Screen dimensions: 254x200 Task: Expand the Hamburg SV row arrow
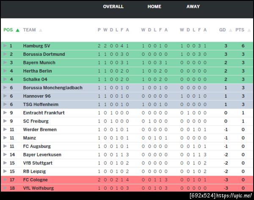pyautogui.click(x=5, y=46)
